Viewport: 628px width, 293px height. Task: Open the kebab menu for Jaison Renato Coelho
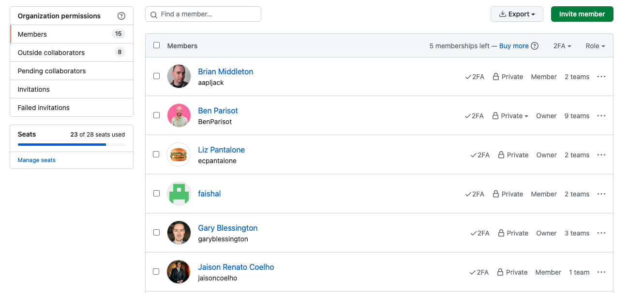coord(601,272)
